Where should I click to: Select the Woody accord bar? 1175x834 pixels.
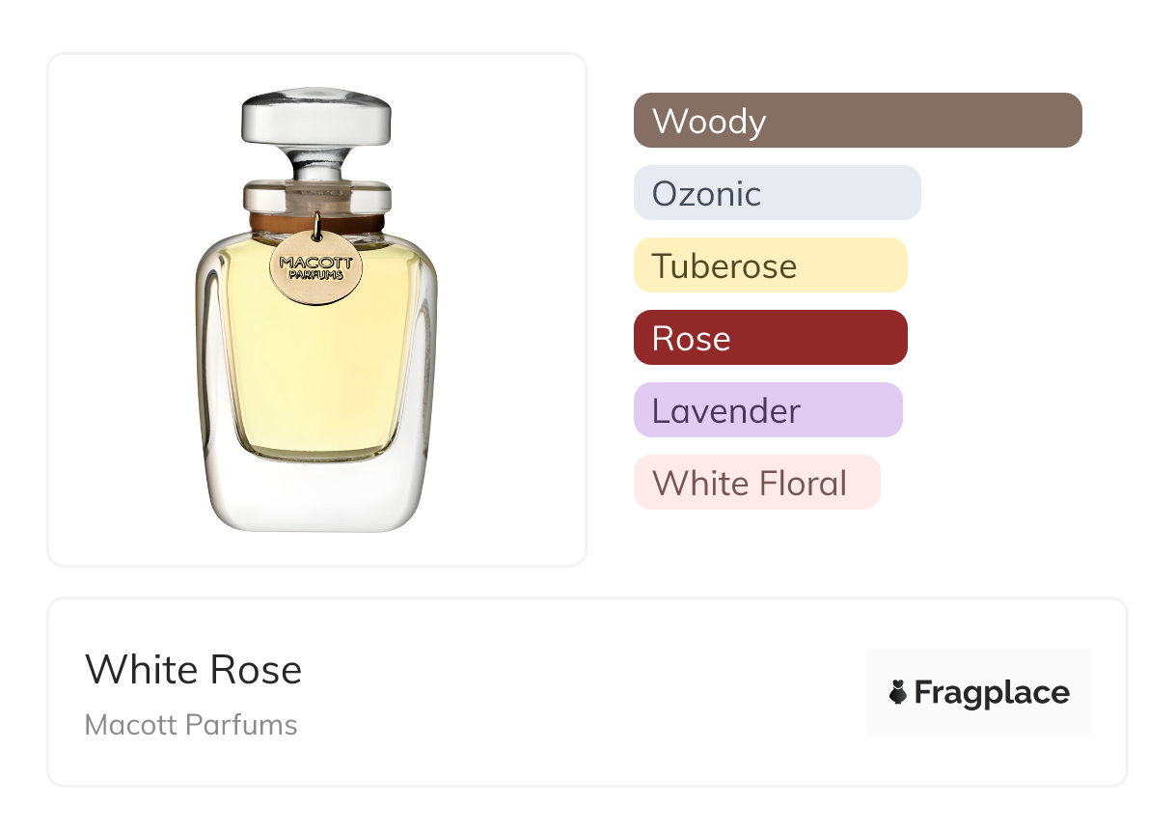pyautogui.click(x=857, y=121)
